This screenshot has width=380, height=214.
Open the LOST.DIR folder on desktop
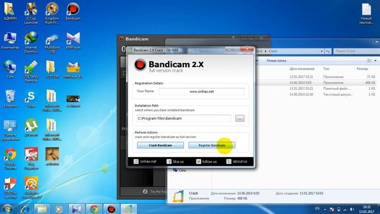point(52,70)
